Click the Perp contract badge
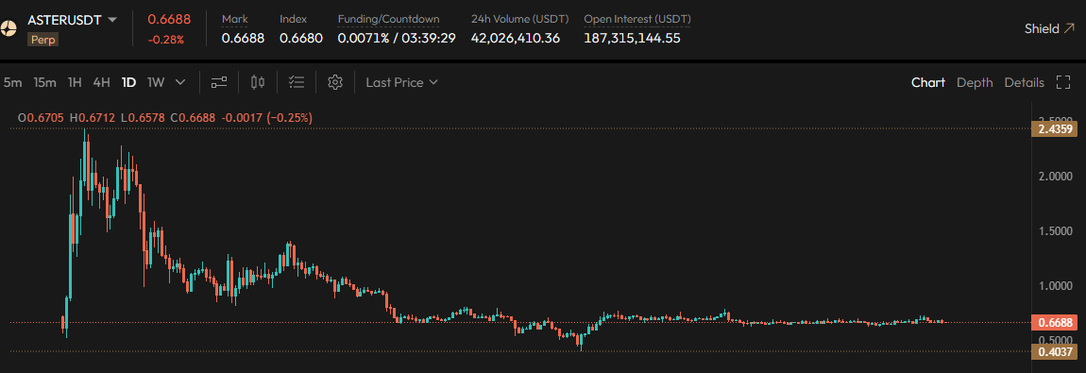 (42, 41)
